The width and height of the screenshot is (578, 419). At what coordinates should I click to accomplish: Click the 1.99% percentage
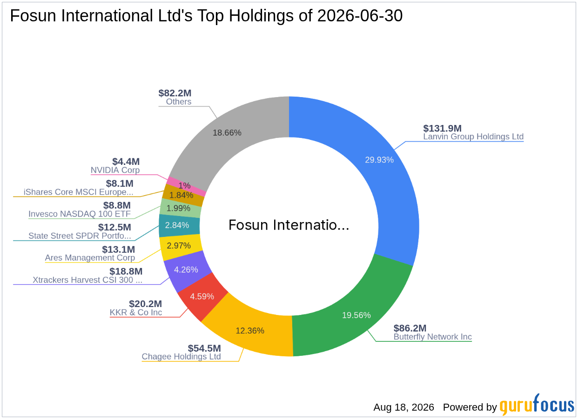coord(178,208)
